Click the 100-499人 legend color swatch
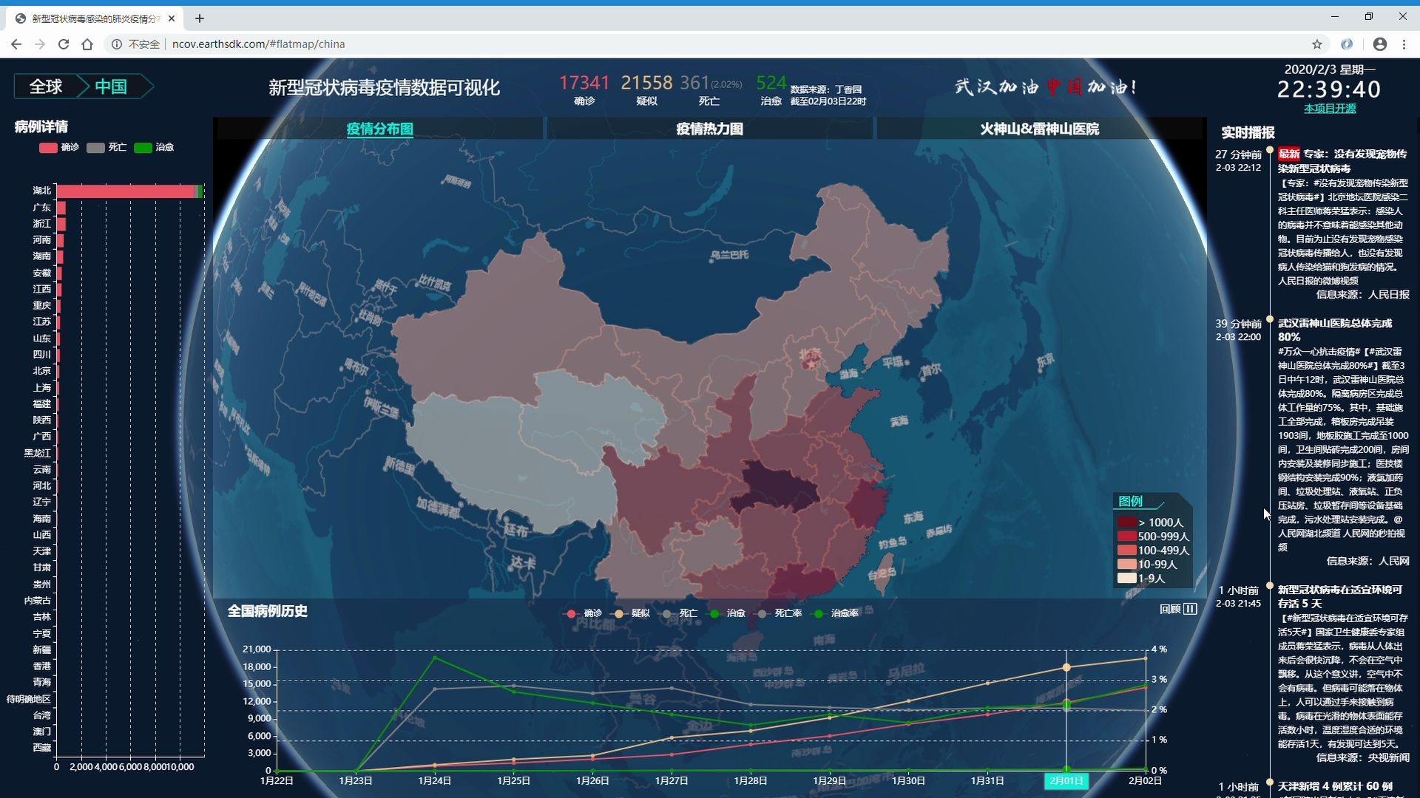 point(1126,550)
